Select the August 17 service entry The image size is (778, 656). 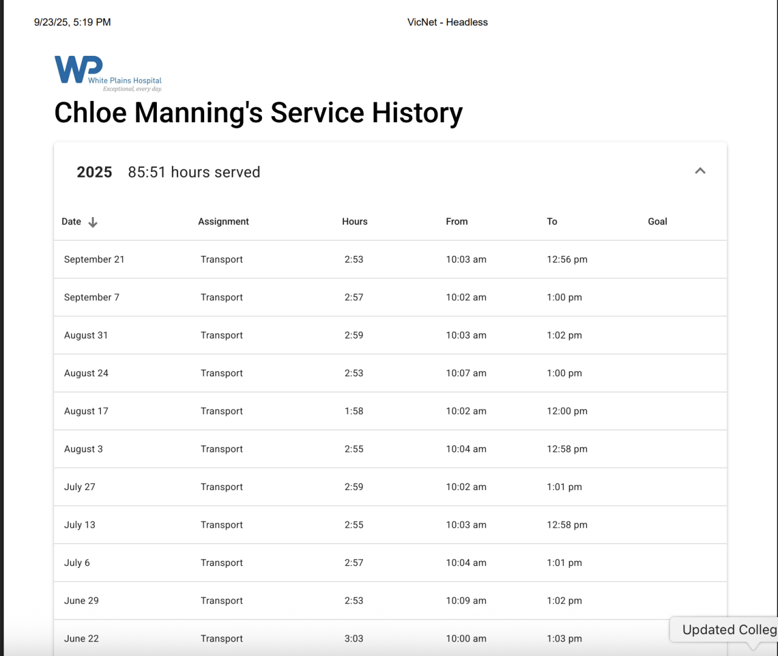tap(389, 411)
